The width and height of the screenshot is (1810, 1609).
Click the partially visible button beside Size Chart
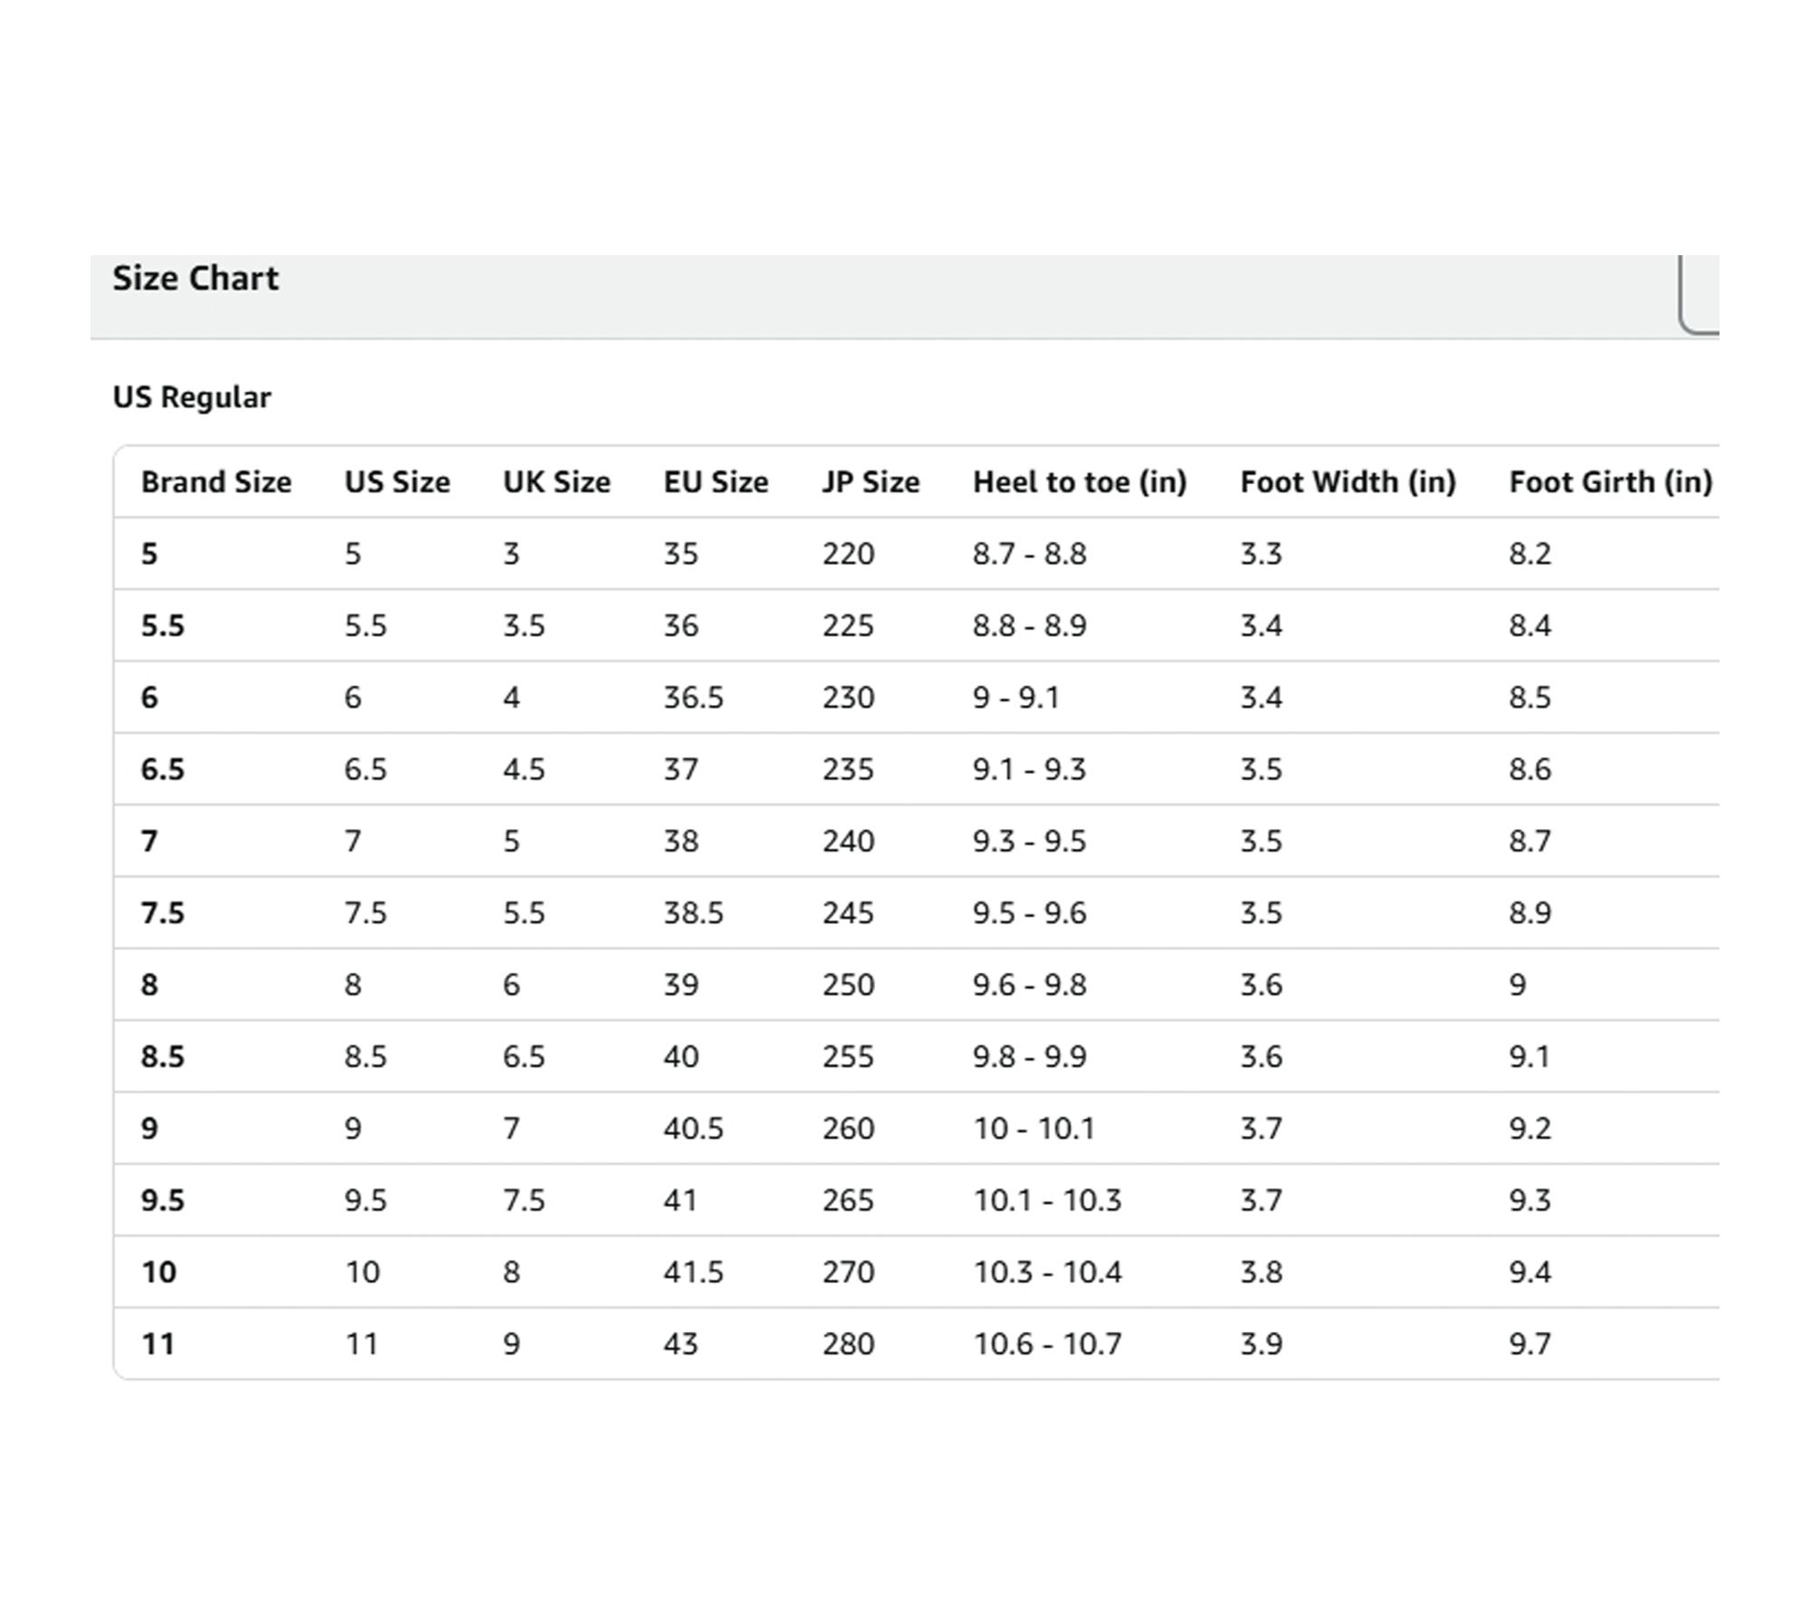click(x=1700, y=297)
